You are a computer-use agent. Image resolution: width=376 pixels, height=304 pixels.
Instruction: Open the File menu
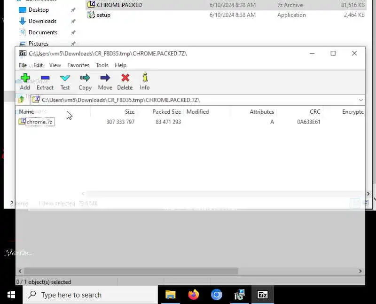23,65
